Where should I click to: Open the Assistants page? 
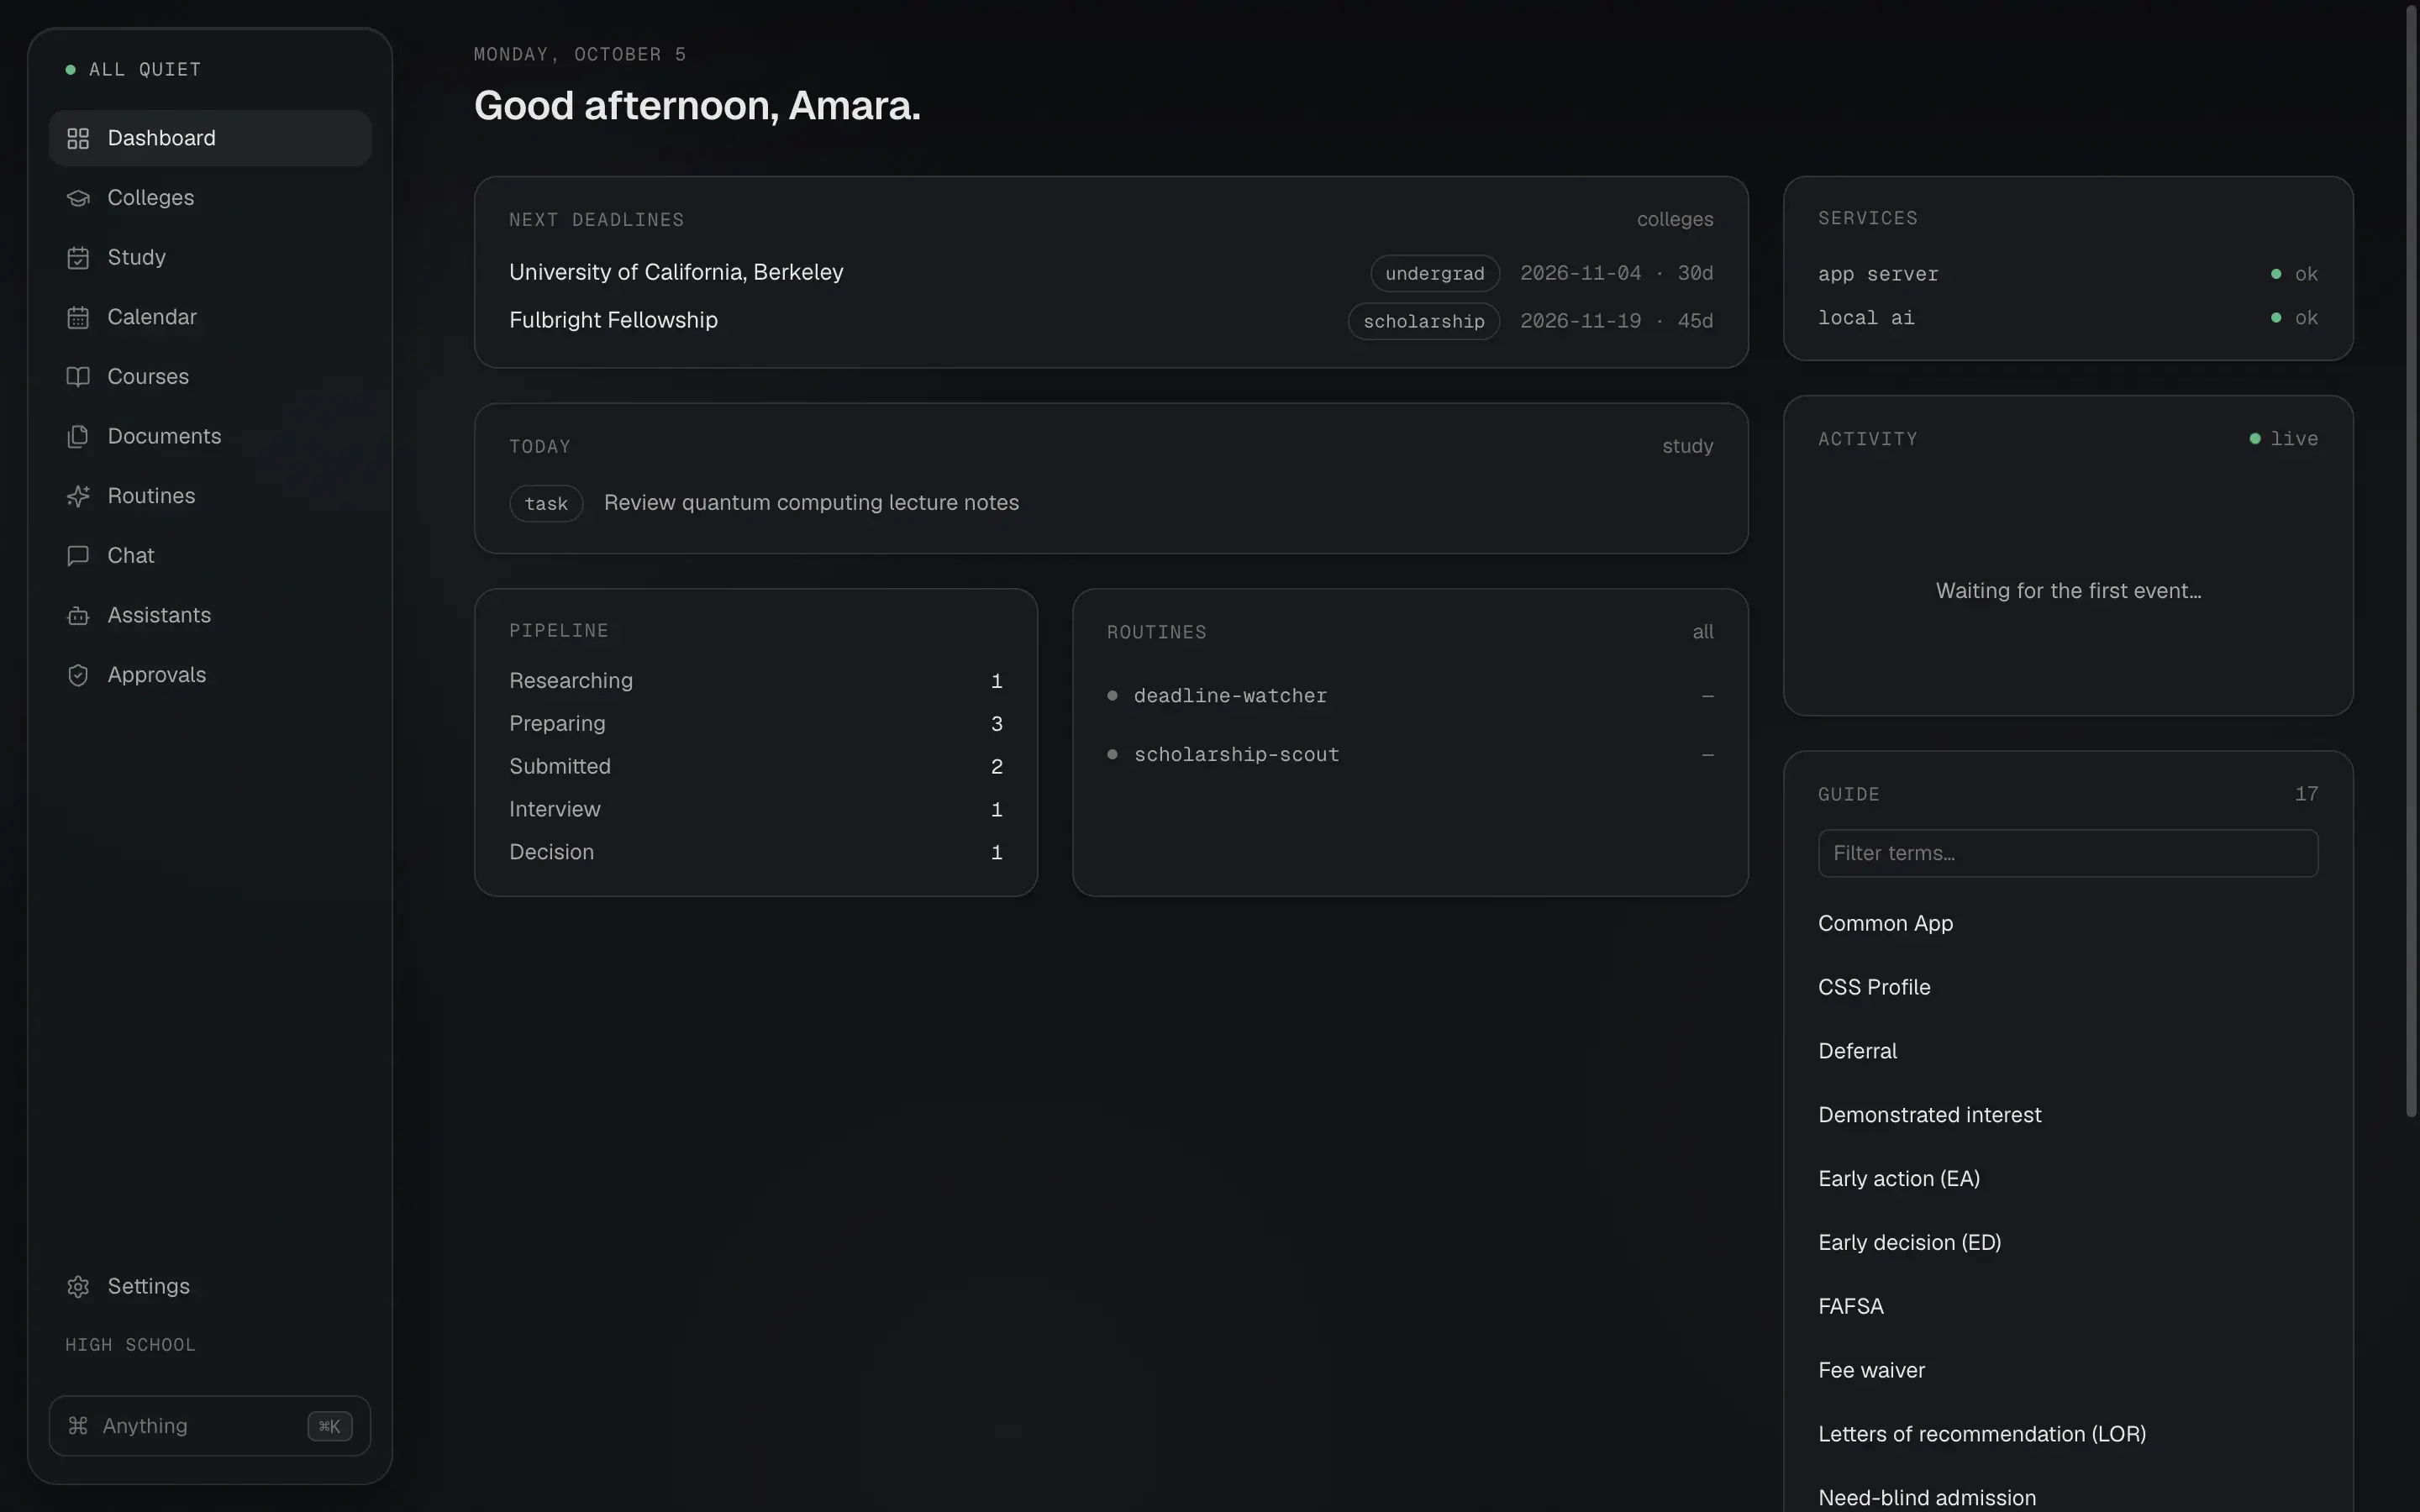tap(210, 616)
